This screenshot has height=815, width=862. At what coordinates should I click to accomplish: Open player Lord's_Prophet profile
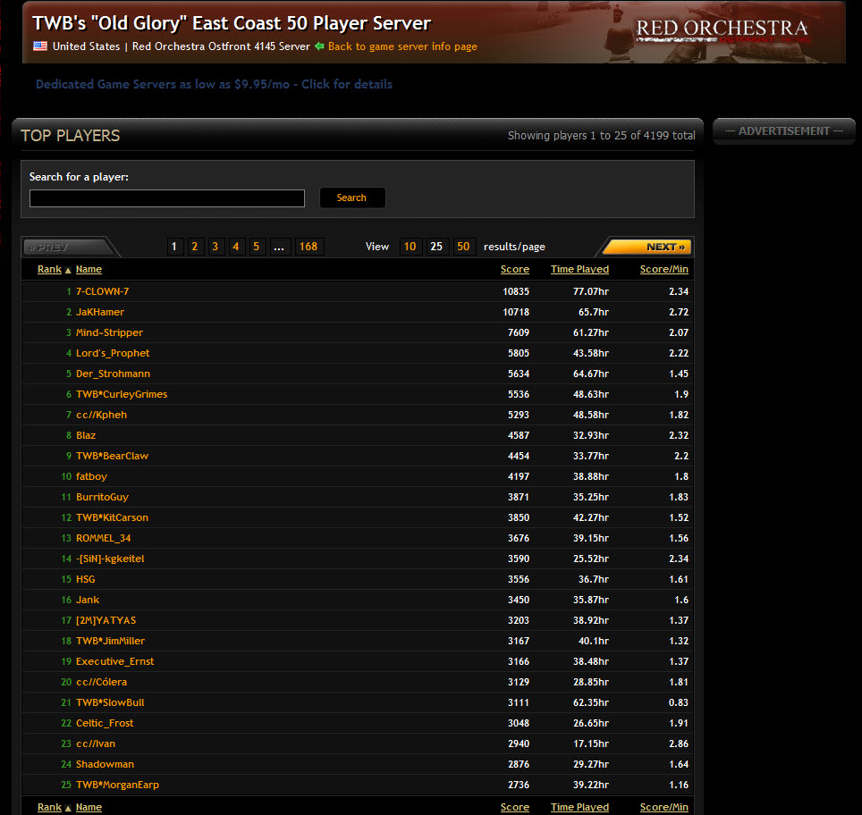coord(113,353)
